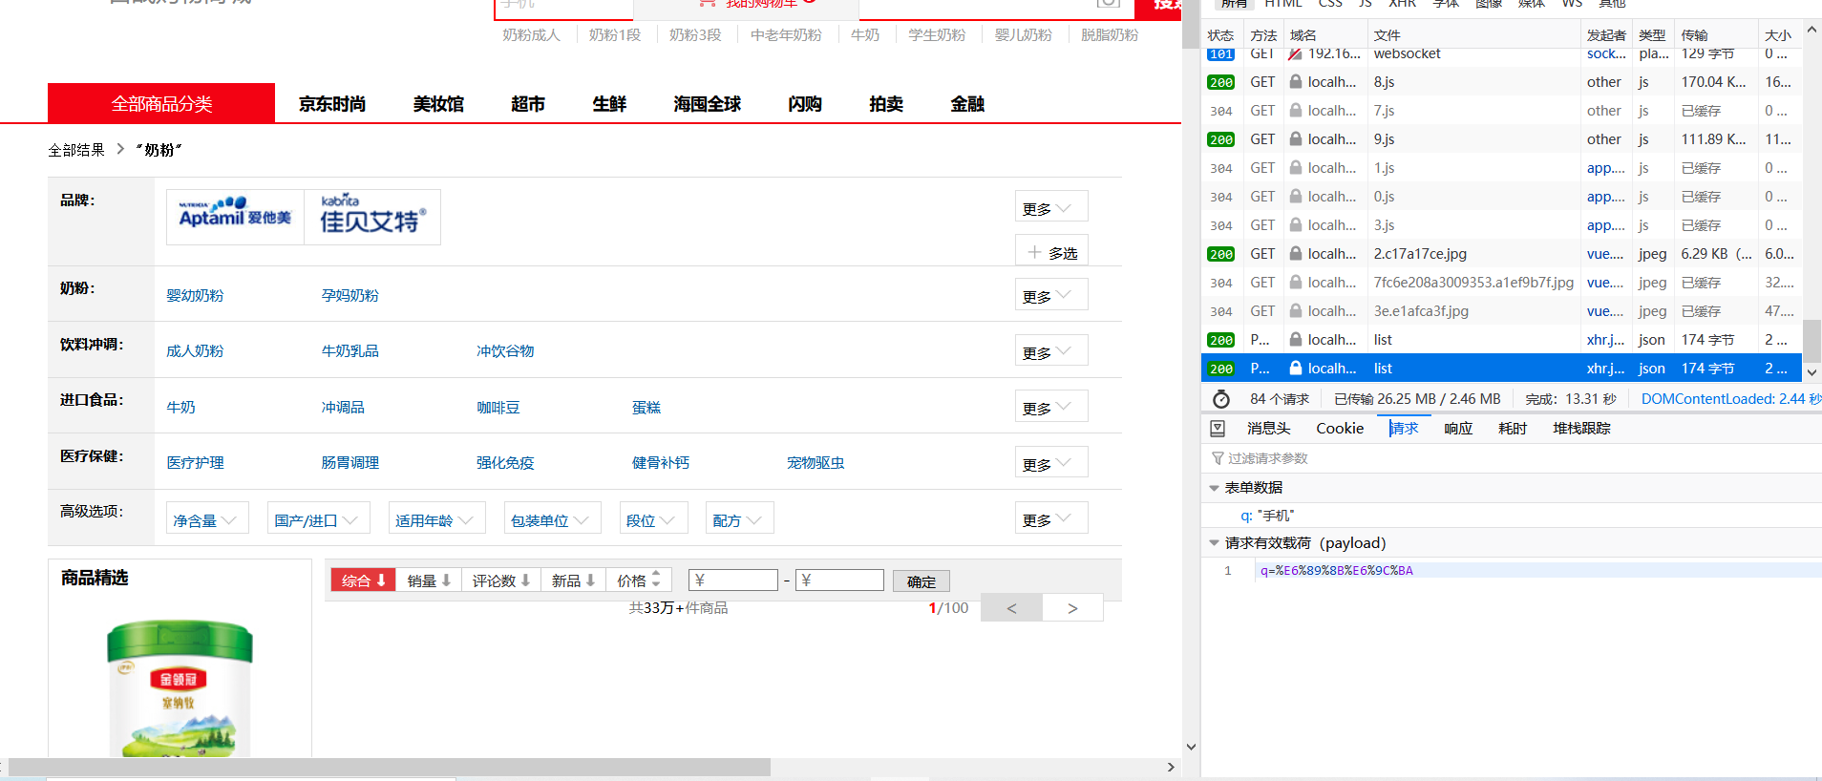Viewport: 1822px width, 781px height.
Task: Open the 全部商品分类 menu
Action: pyautogui.click(x=161, y=103)
